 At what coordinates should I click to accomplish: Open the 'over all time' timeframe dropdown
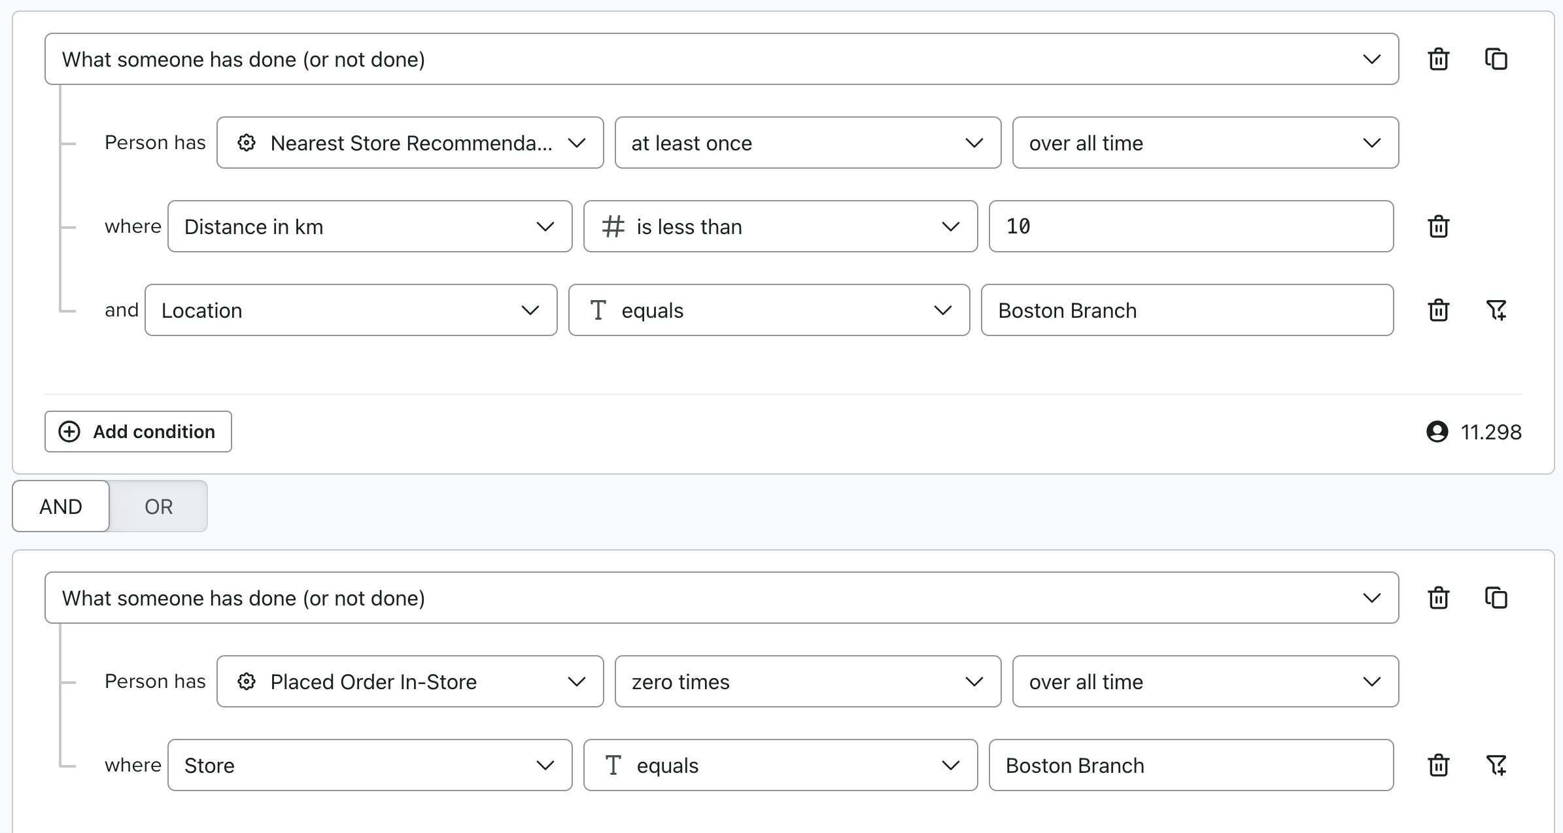coord(1204,143)
